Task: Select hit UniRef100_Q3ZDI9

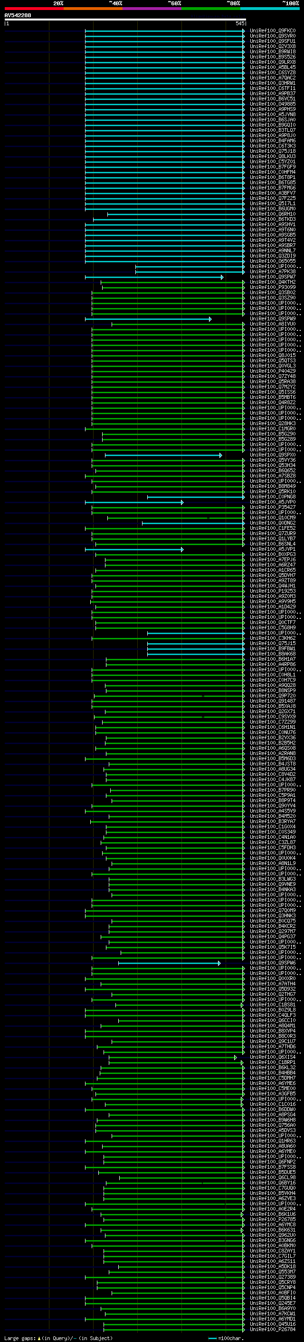Action: (x=272, y=256)
